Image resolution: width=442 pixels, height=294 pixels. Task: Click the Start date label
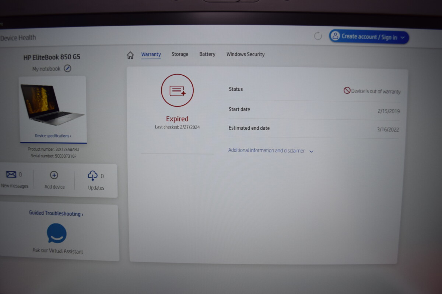[239, 109]
